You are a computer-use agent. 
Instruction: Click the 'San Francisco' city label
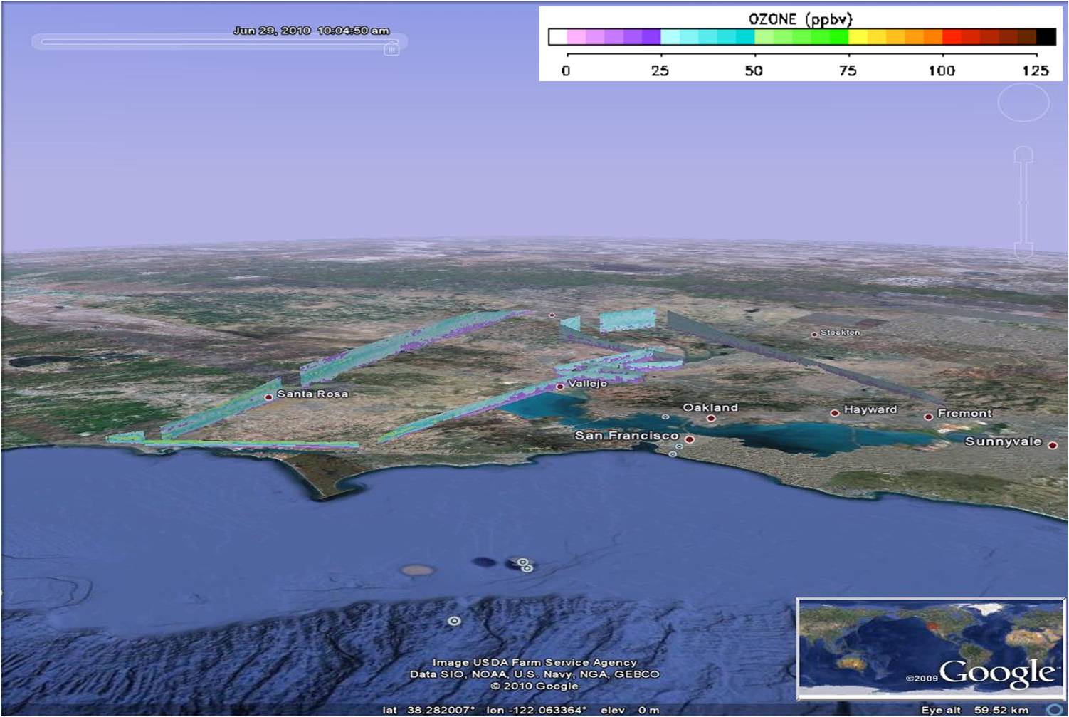point(626,435)
